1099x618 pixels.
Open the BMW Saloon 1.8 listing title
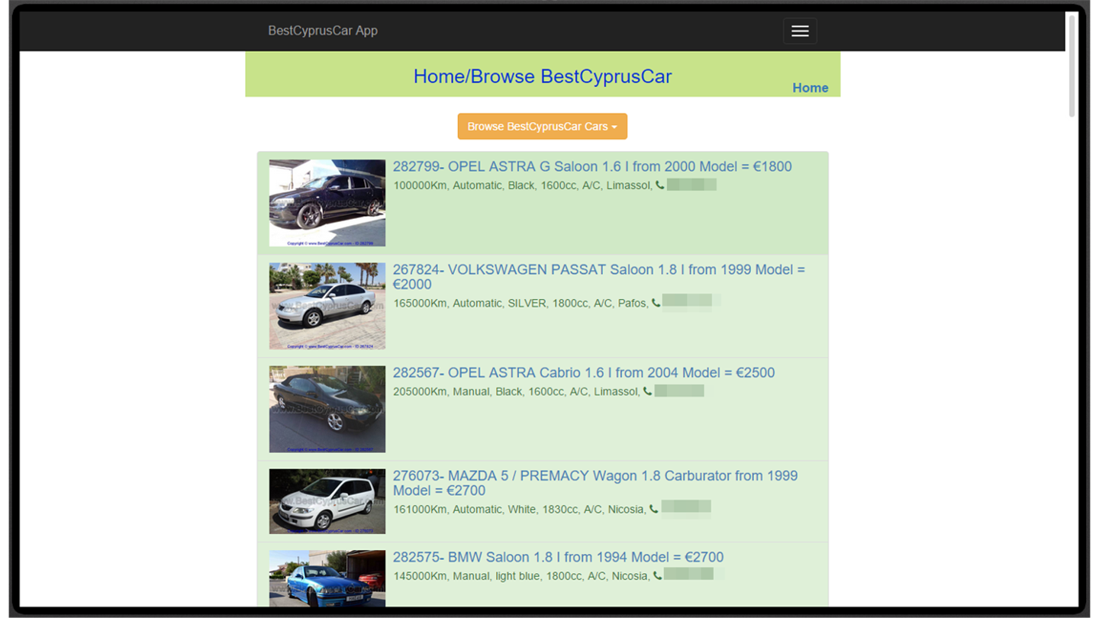[x=558, y=558]
